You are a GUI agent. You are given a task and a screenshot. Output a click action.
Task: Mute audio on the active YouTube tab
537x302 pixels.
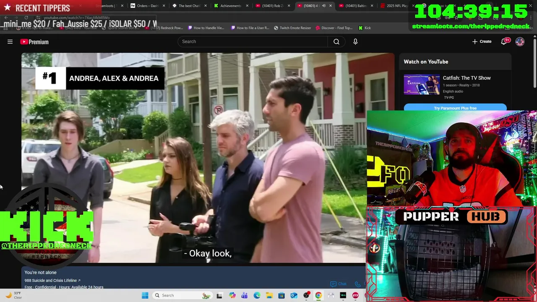(323, 6)
